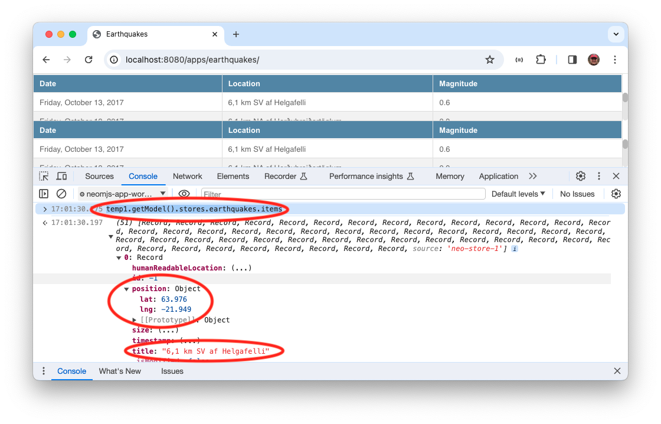Clear the console
This screenshot has width=661, height=424.
point(61,194)
